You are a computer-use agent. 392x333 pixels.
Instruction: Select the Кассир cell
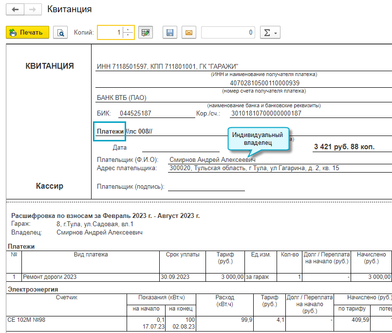(50, 186)
